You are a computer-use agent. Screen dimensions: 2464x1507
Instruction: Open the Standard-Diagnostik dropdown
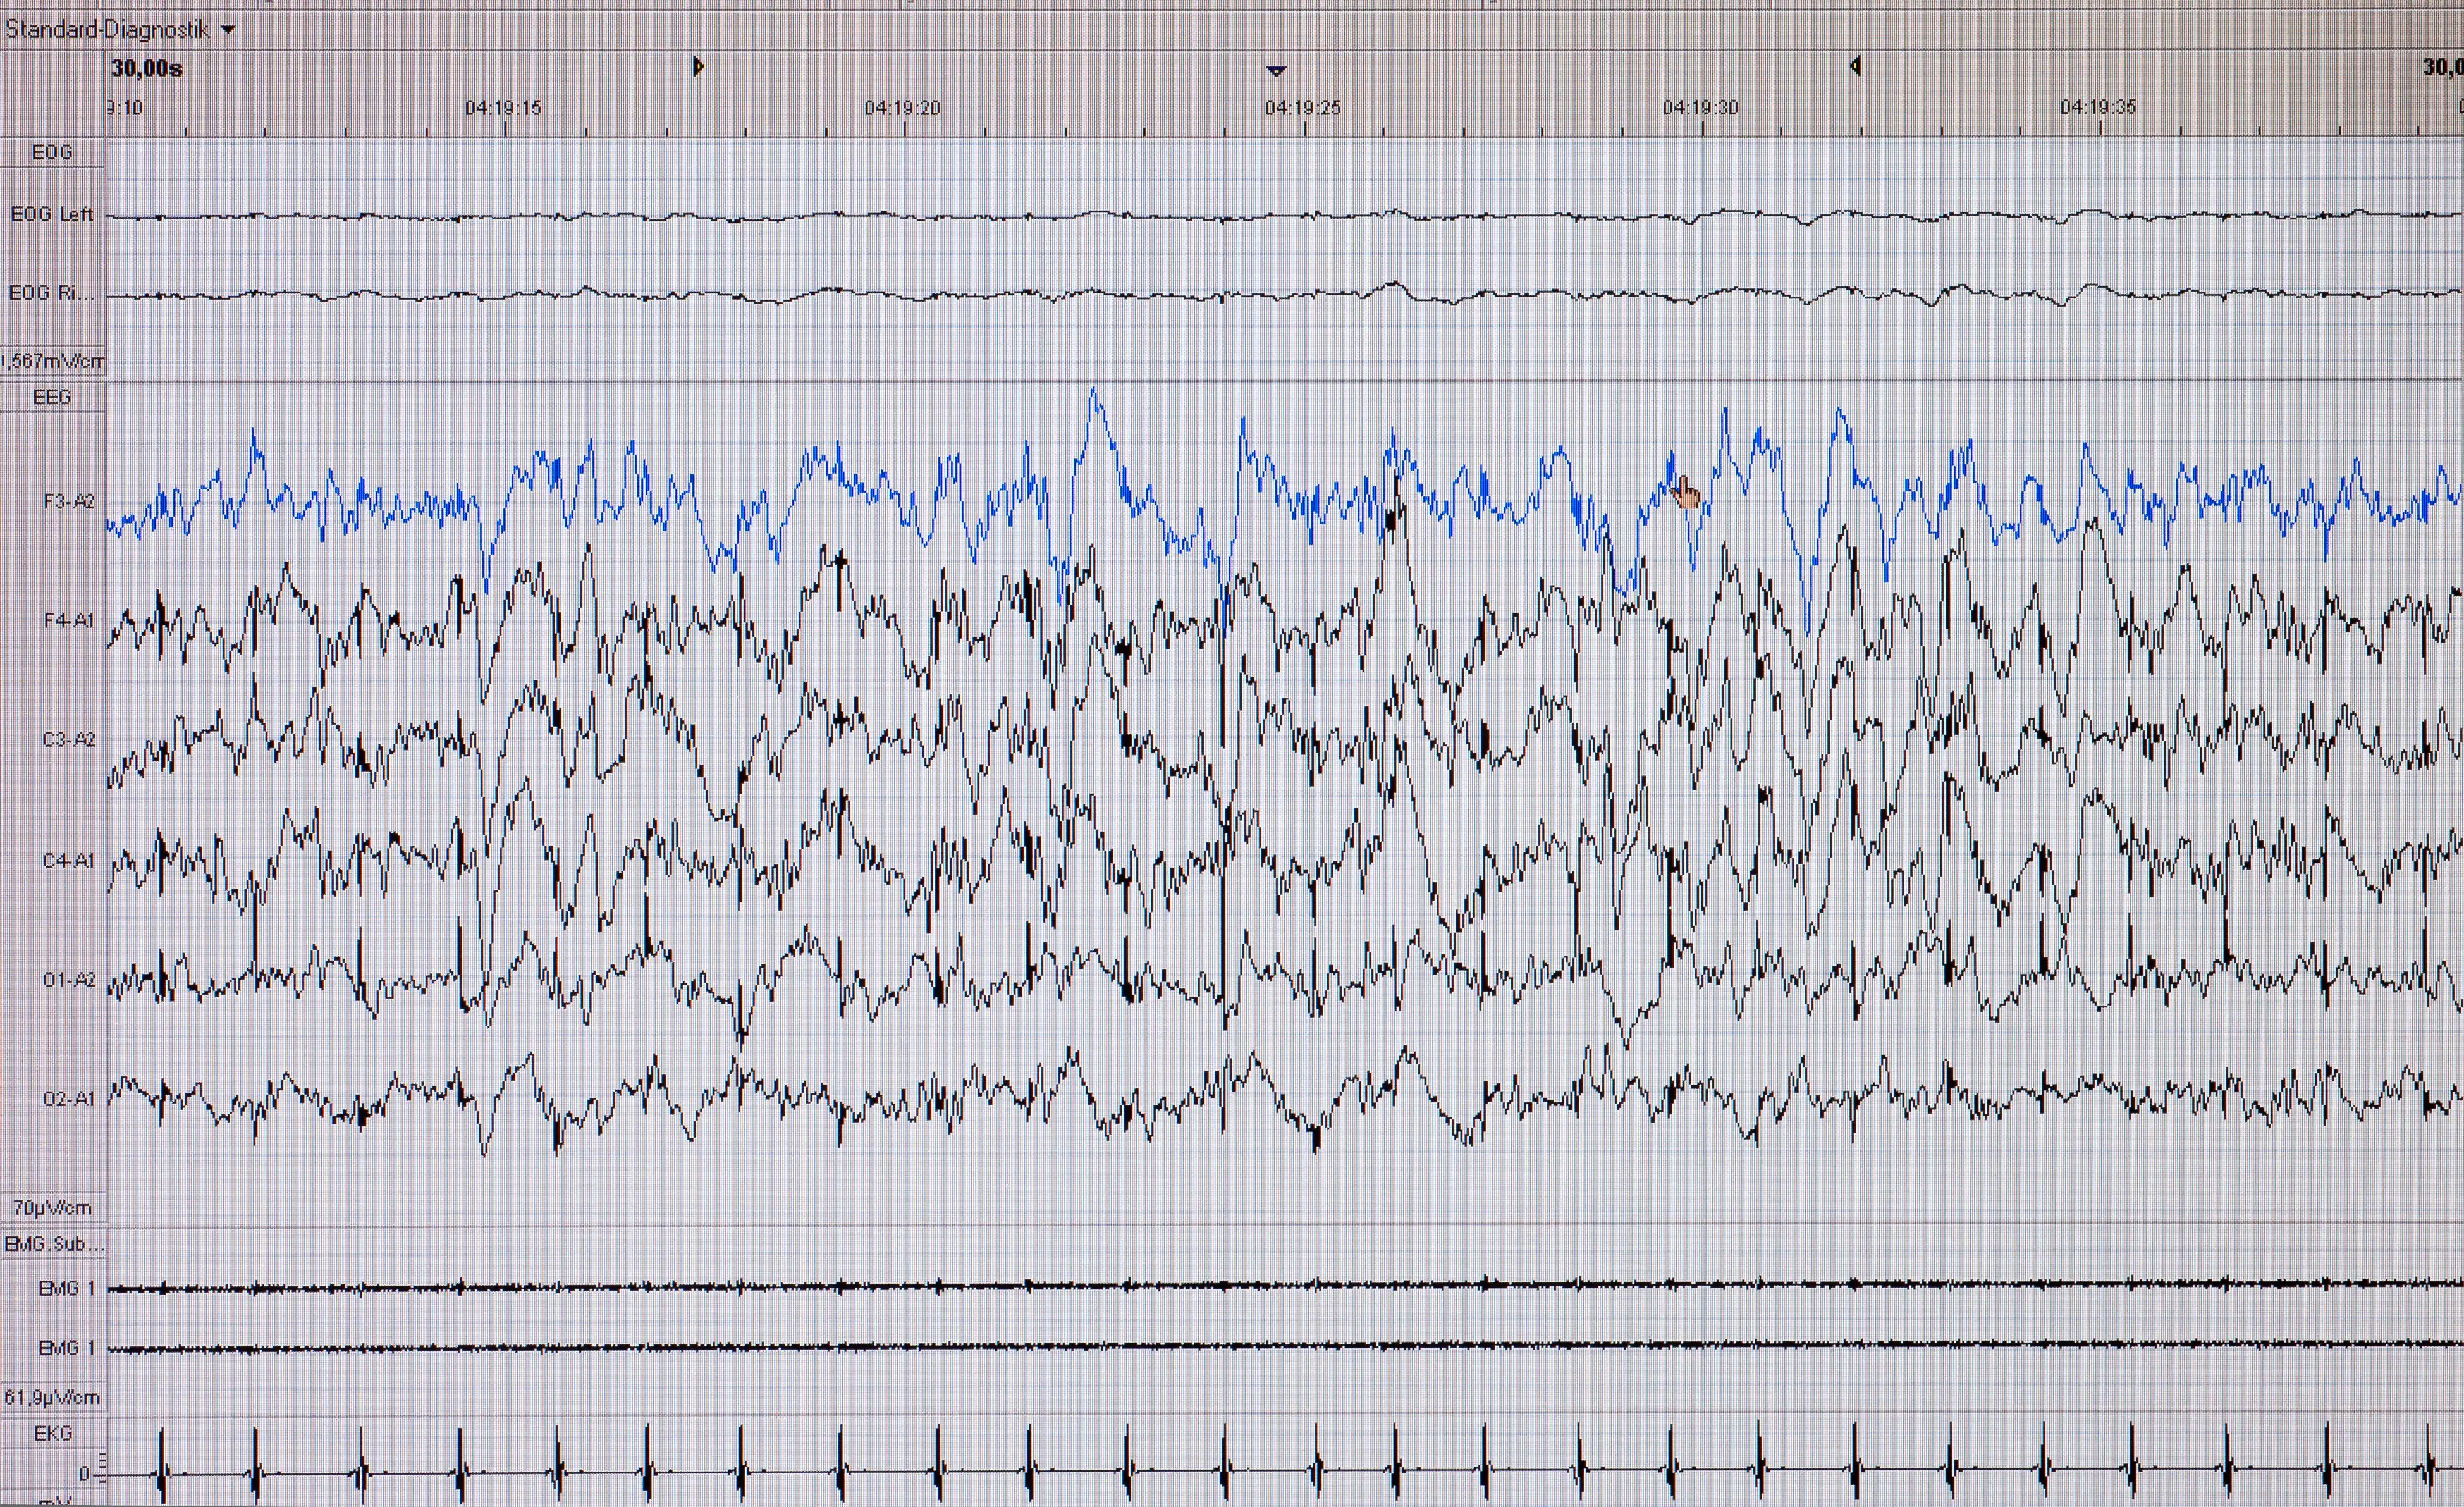coord(120,30)
